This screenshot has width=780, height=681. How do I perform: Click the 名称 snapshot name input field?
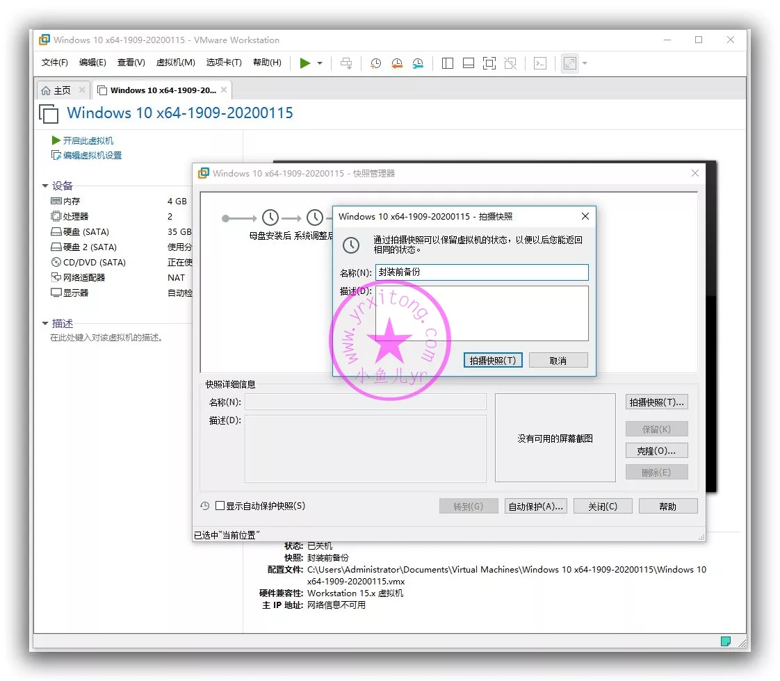tap(481, 272)
